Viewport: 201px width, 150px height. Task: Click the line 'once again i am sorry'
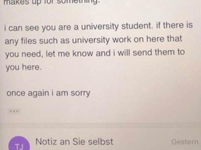(48, 93)
